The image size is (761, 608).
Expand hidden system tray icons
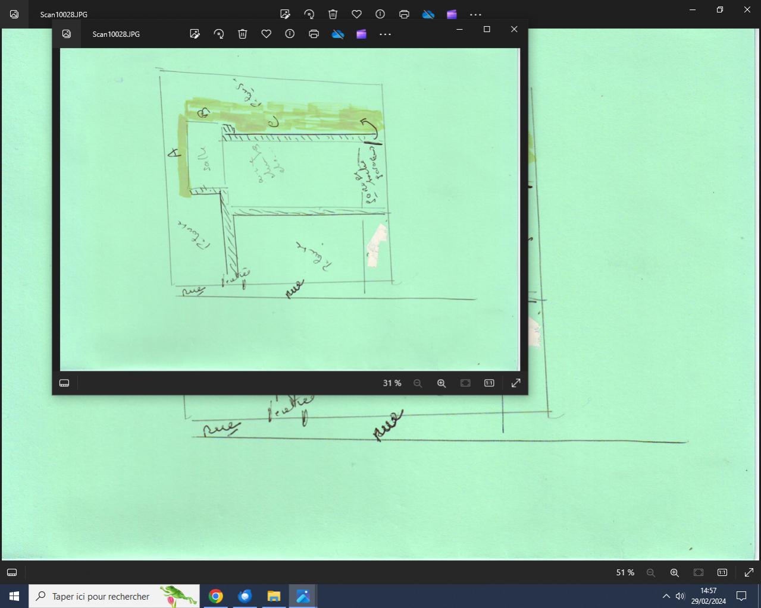coord(666,596)
